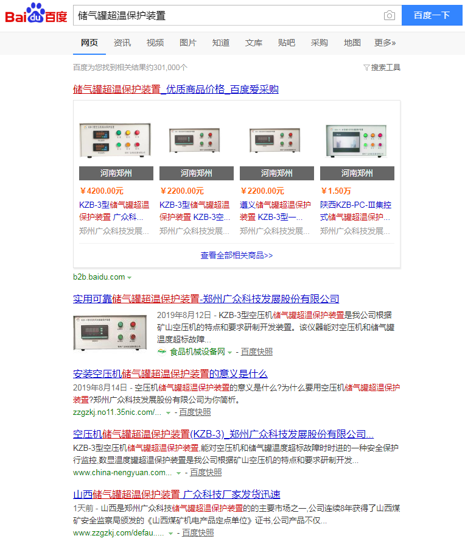Open camera image search icon

pyautogui.click(x=389, y=16)
